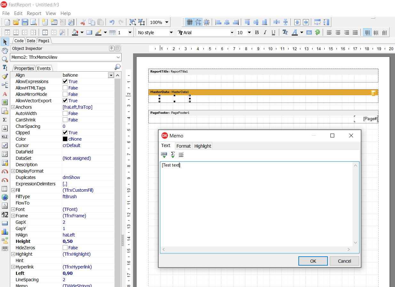The image size is (395, 287).
Task: Switch to the Code tab
Action: coord(19,41)
